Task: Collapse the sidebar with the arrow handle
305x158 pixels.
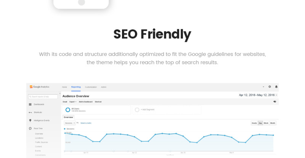Action: coord(60,94)
